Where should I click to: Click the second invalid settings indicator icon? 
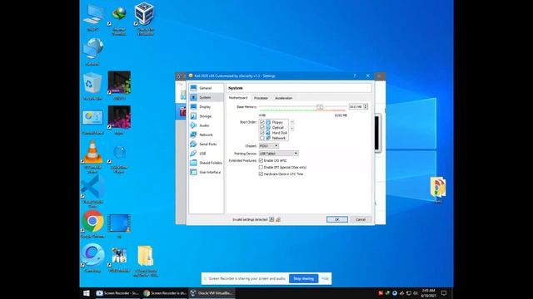278,219
